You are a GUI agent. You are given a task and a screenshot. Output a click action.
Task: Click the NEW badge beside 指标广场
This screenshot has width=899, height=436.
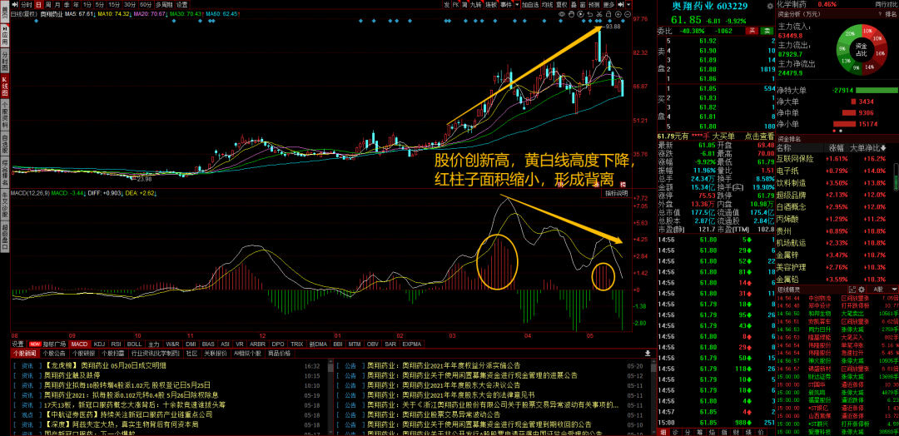coord(35,344)
